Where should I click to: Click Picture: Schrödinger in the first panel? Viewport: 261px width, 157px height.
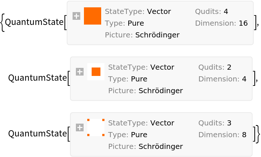coord(142,35)
